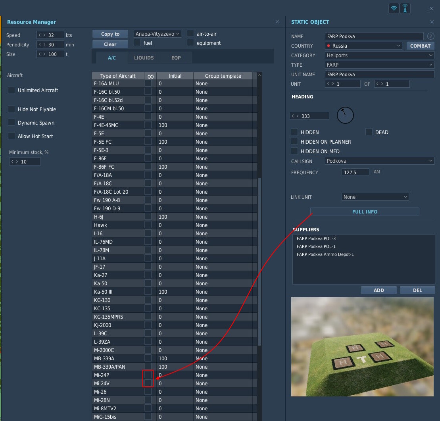This screenshot has height=421, width=440.
Task: Open the TYPE dropdown showing FARP
Action: pyautogui.click(x=380, y=65)
